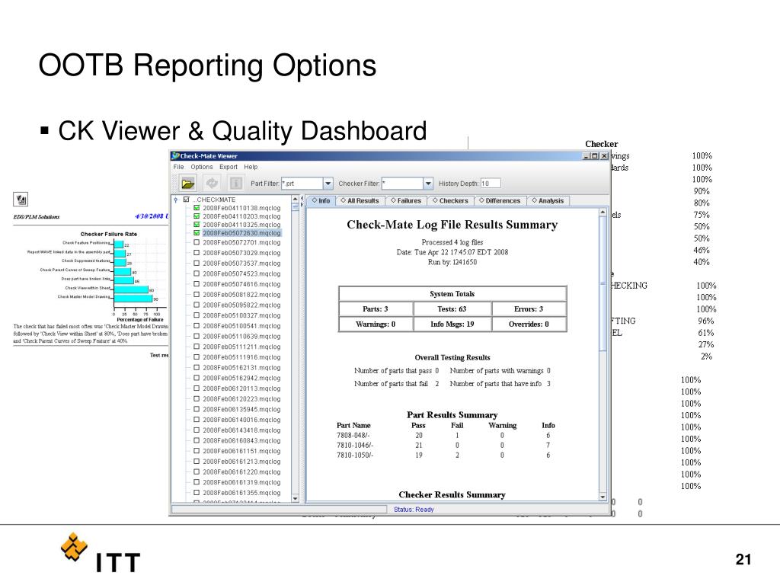Click the History Depth input field
The width and height of the screenshot is (780, 585).
[x=491, y=184]
